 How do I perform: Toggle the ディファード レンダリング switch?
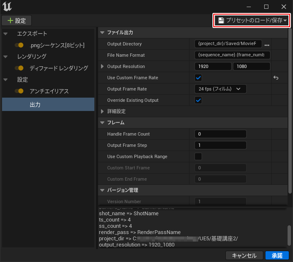[19, 68]
